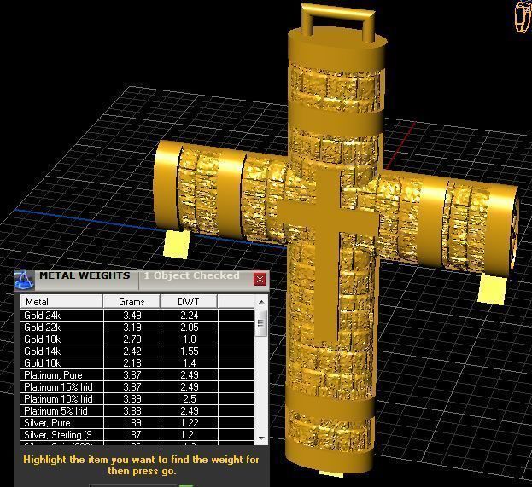Click the 1.87 grams value for Silver, Sterling
Screen dimensions: 532x487
point(132,434)
